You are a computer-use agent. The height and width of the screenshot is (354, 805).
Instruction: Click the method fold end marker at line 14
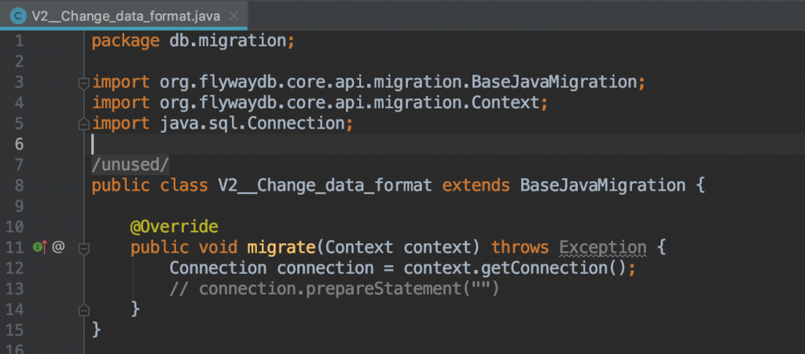[83, 310]
